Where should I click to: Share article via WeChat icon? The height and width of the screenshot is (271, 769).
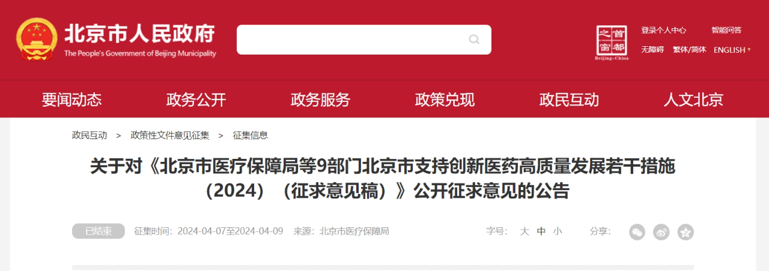tap(637, 232)
